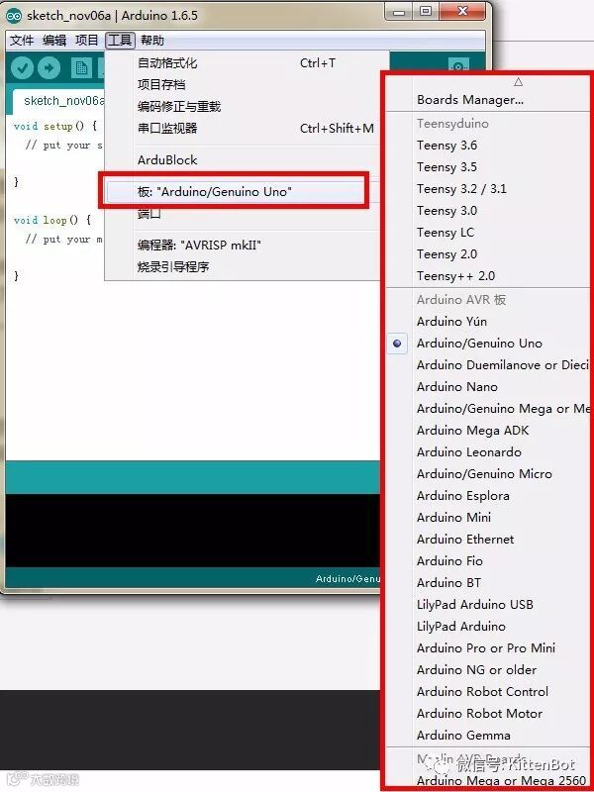Select Teensy 3.2 / 3.1 board
The width and height of the screenshot is (594, 792).
[488, 189]
